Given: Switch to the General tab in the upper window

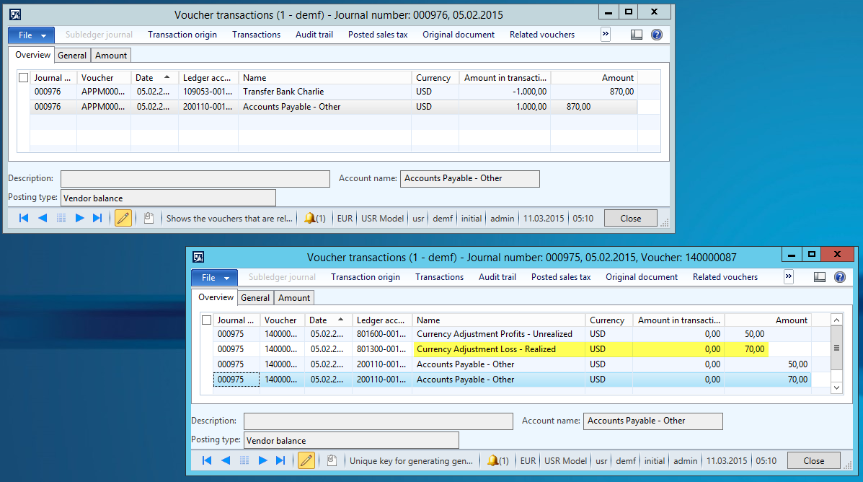Looking at the screenshot, I should 72,56.
